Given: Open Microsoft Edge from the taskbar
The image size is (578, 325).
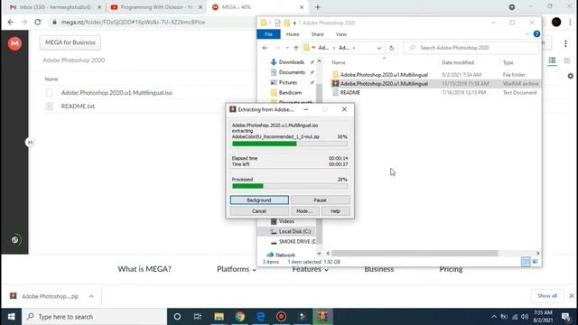Looking at the screenshot, I should (261, 317).
